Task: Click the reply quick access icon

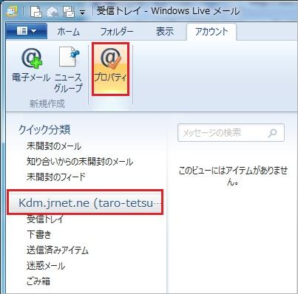Action: [53, 11]
